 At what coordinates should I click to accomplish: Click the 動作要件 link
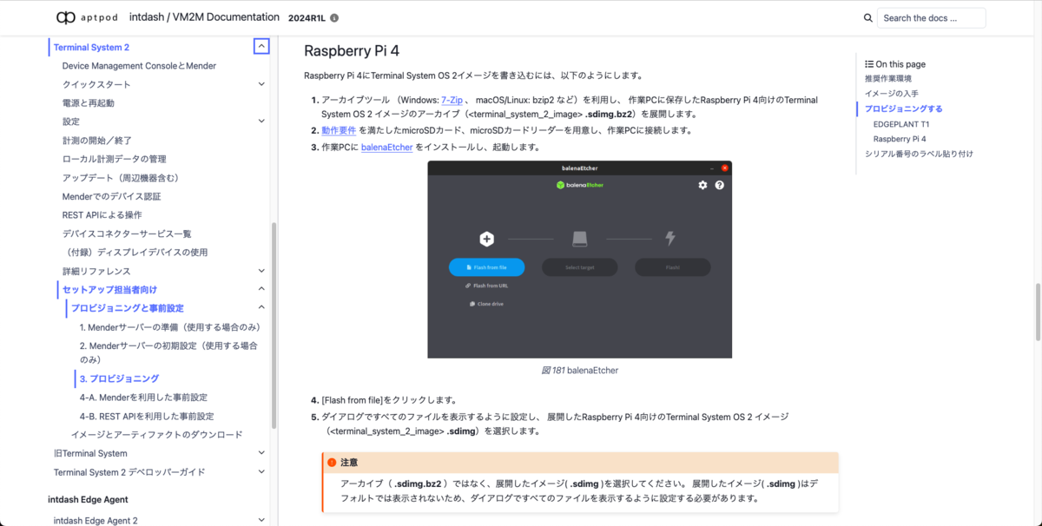tap(339, 130)
